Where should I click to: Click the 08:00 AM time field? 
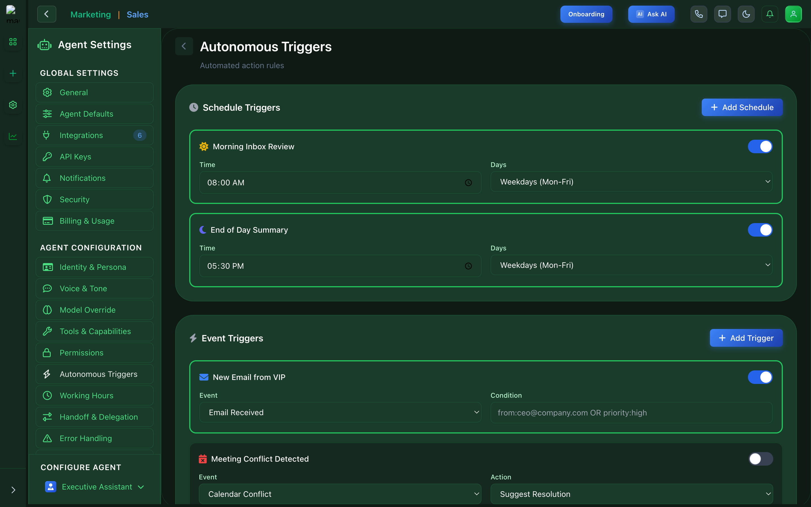340,183
